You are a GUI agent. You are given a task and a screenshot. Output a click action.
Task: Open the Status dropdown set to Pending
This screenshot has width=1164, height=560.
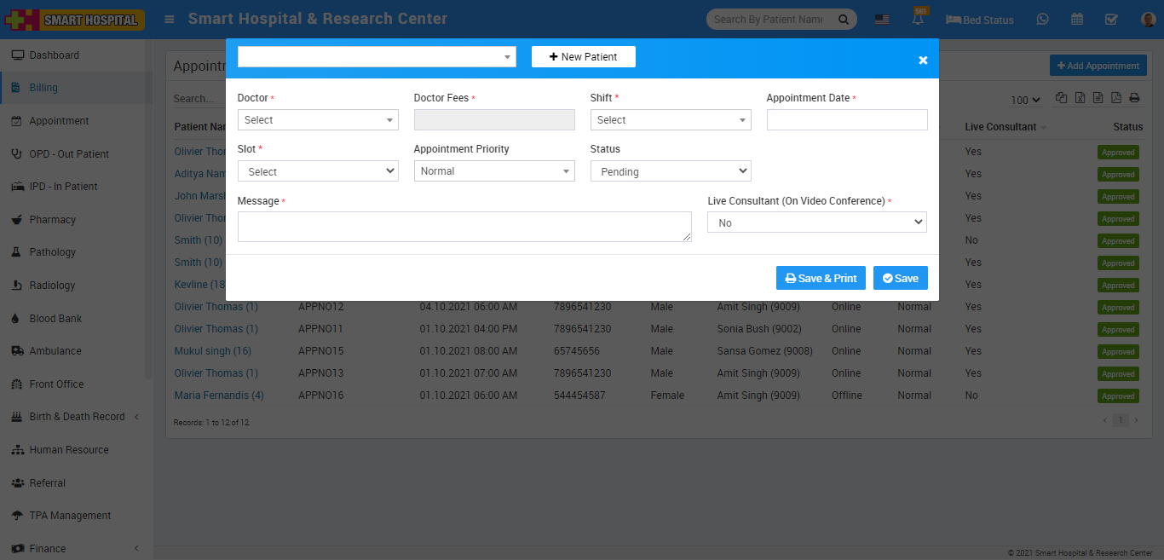point(671,171)
